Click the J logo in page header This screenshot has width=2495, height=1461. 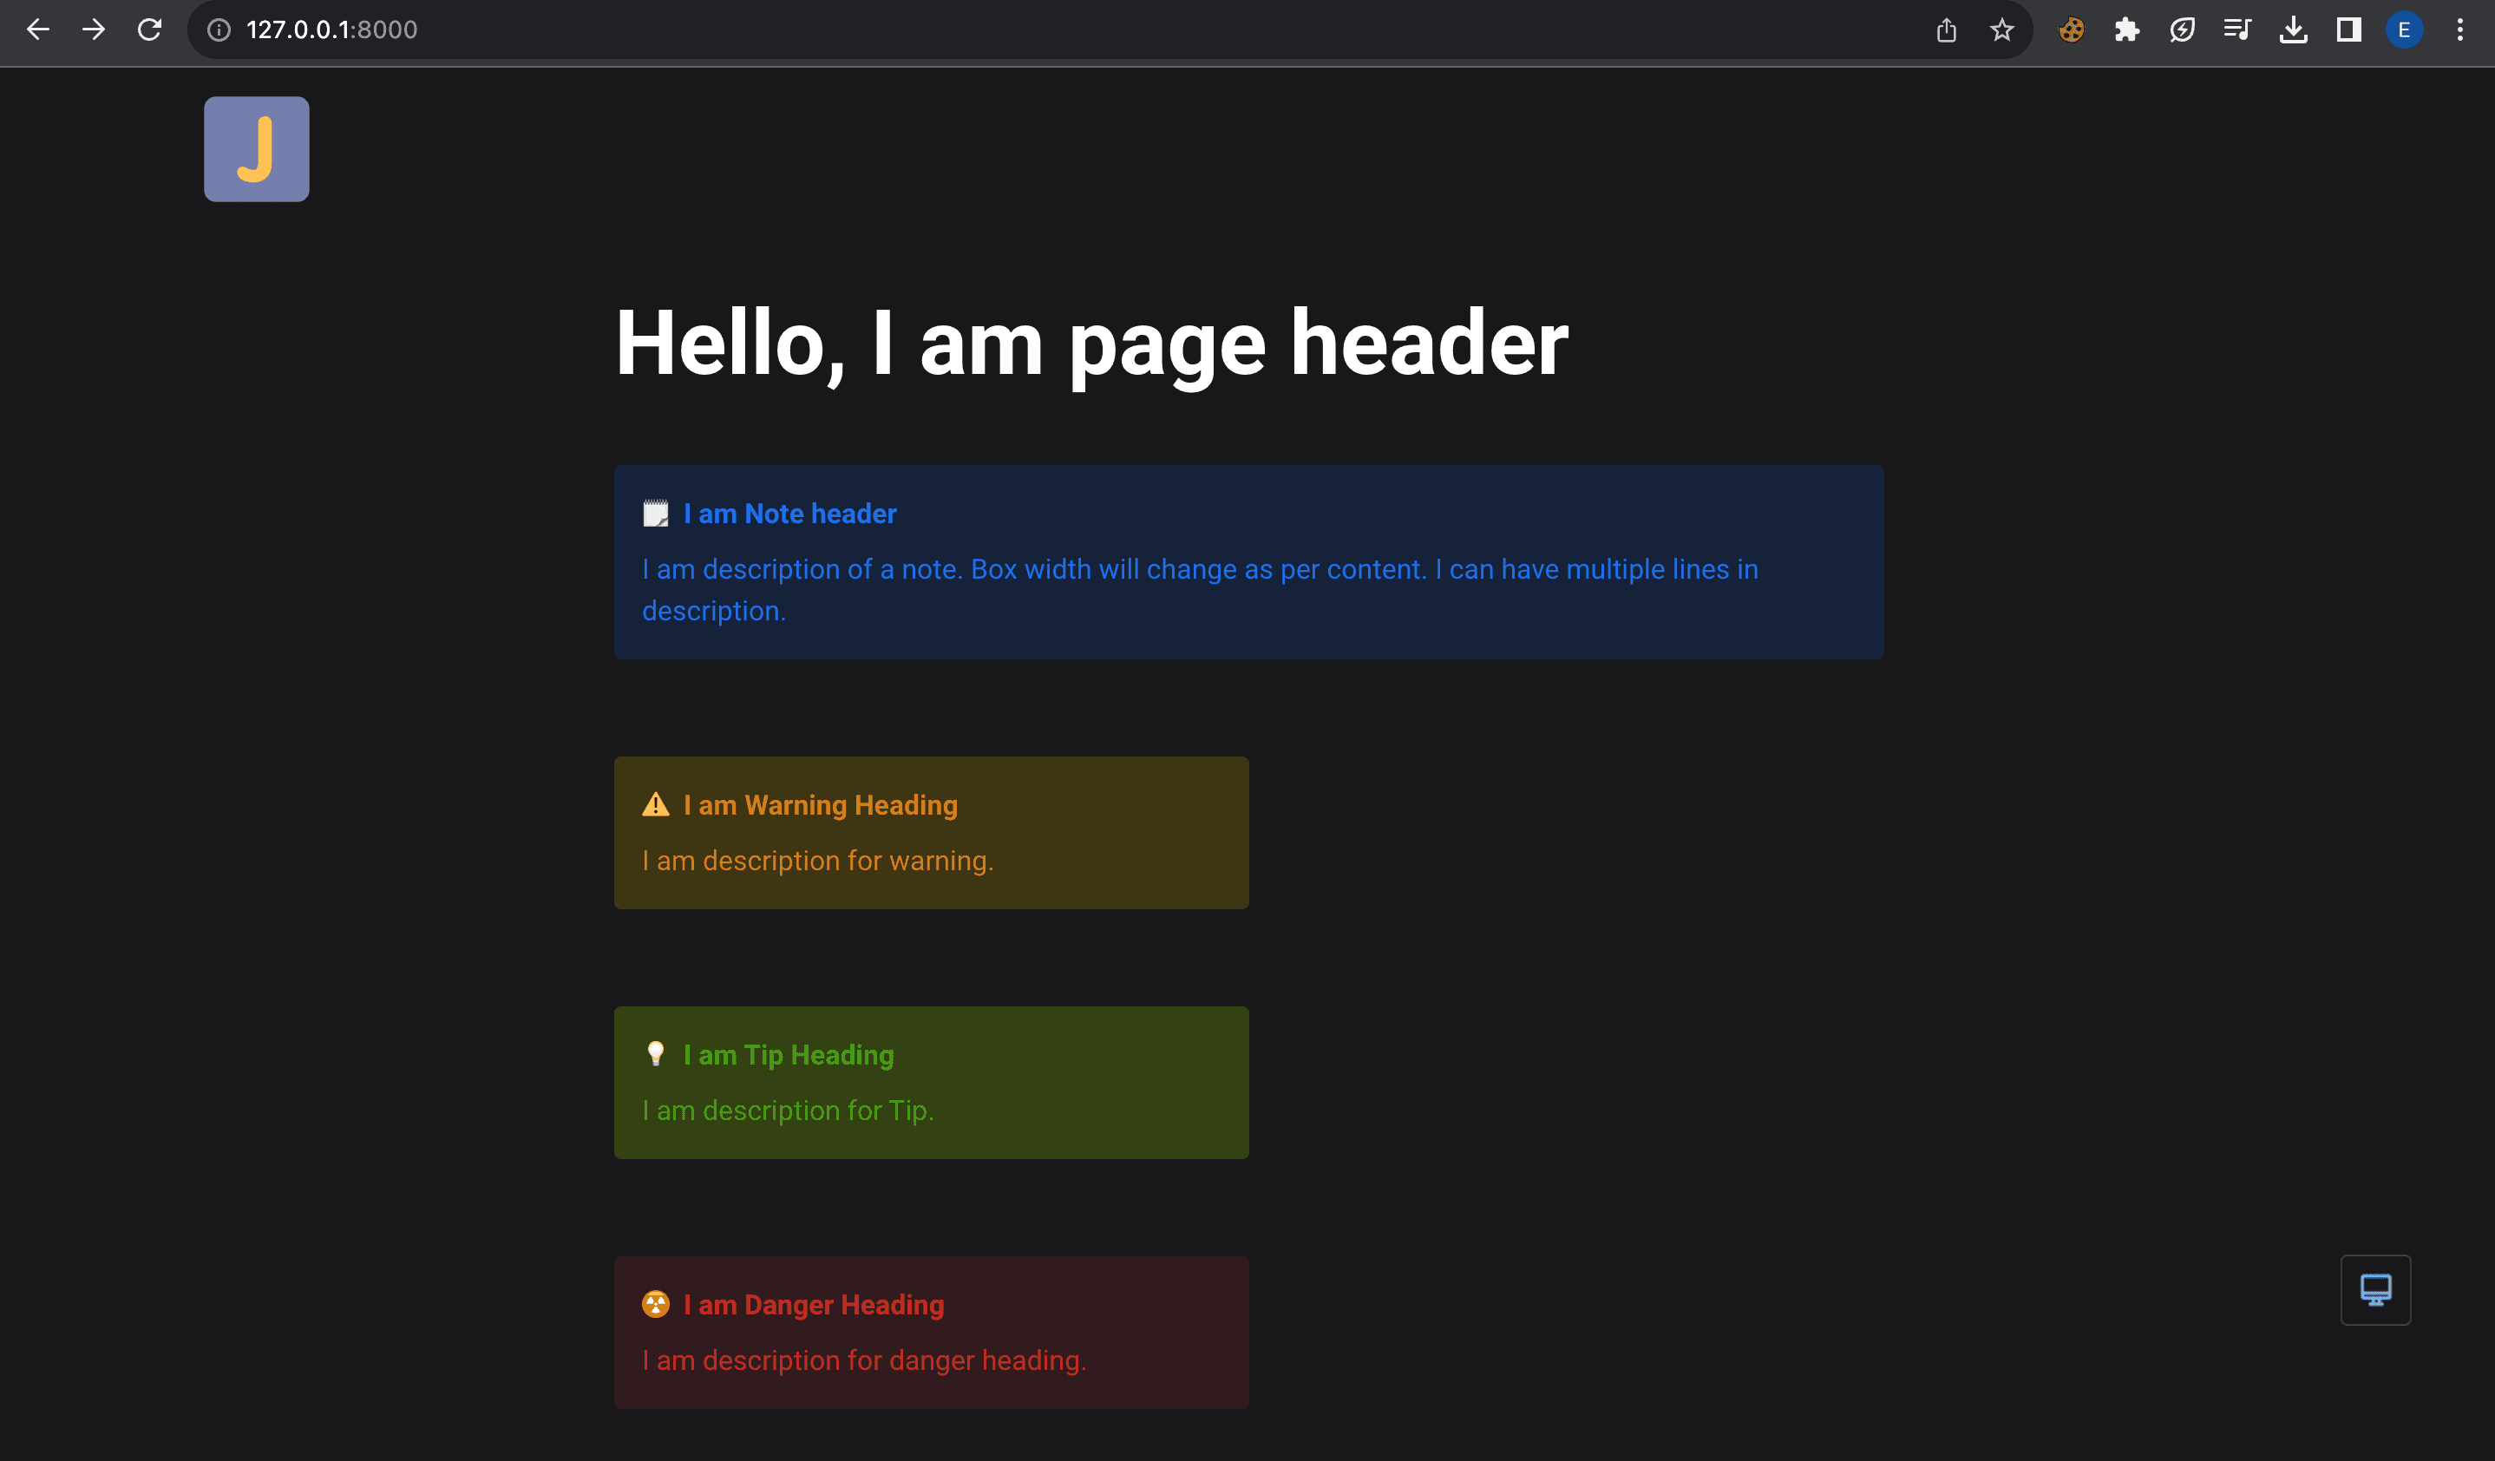257,149
